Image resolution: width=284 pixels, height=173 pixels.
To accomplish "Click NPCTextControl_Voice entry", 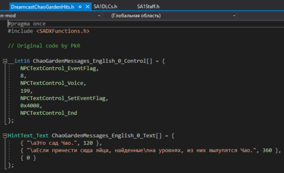I will click(52, 83).
